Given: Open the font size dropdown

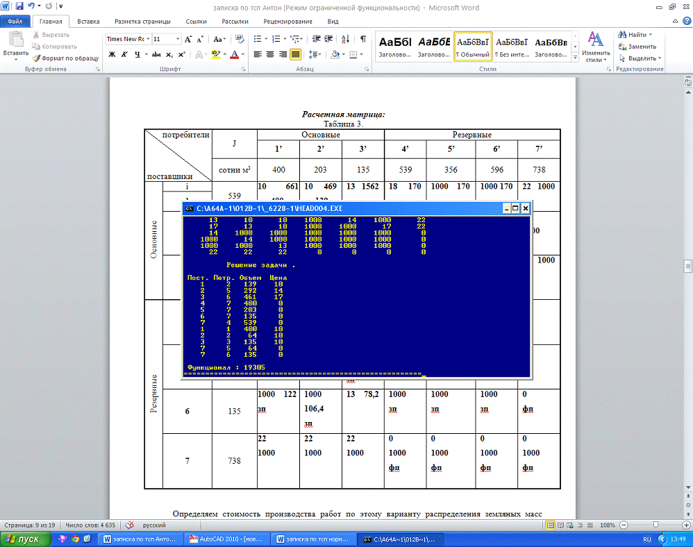Looking at the screenshot, I should click(x=178, y=40).
